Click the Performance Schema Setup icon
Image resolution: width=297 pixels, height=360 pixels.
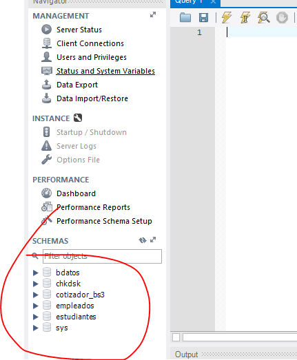[x=47, y=220]
